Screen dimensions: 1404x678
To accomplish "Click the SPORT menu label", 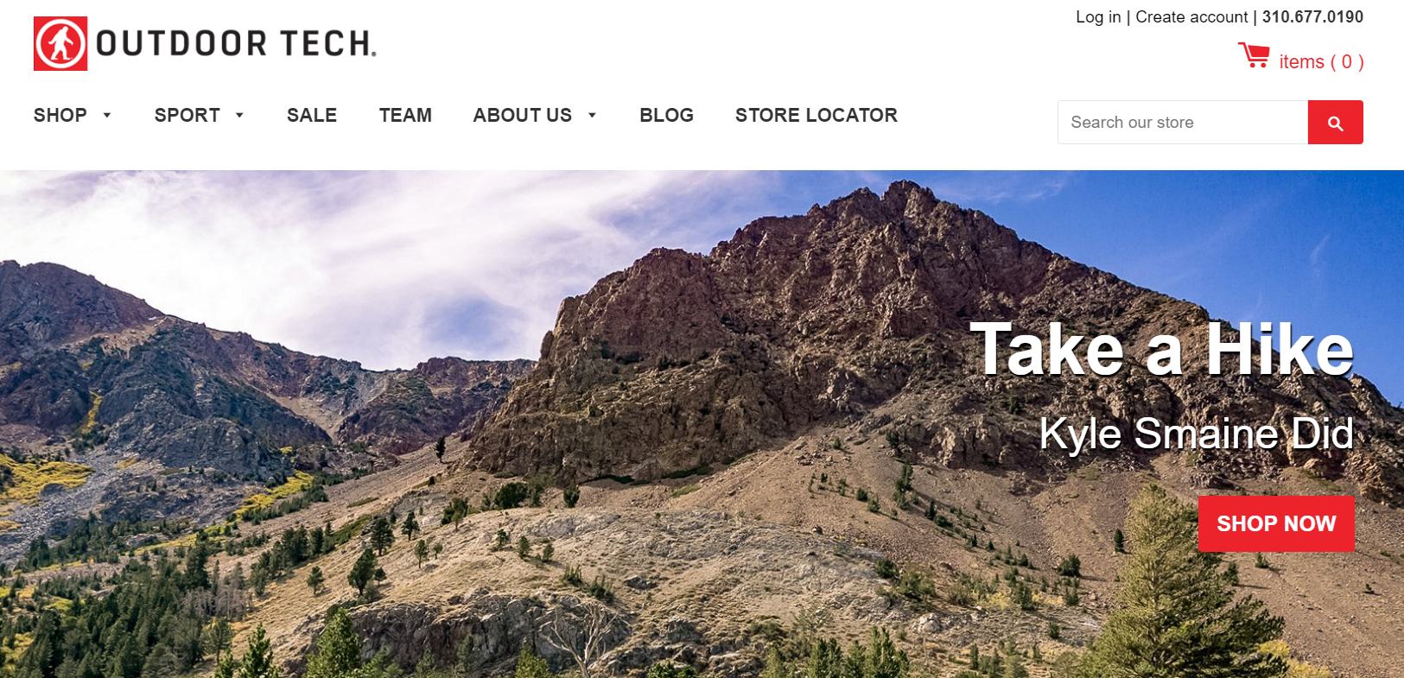I will 187,115.
